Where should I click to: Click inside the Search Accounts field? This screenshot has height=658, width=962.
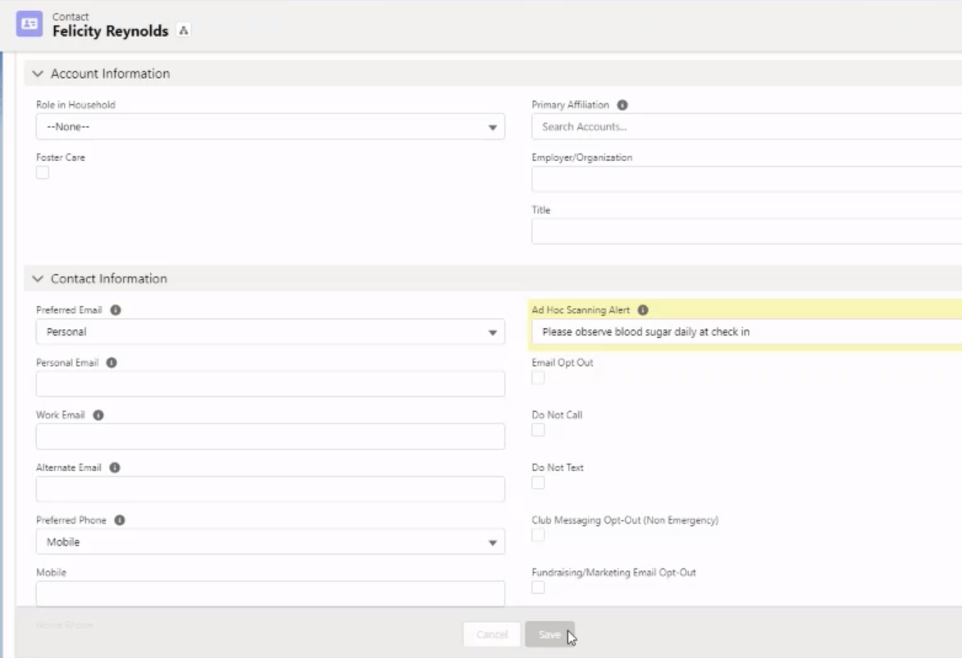[656, 125]
